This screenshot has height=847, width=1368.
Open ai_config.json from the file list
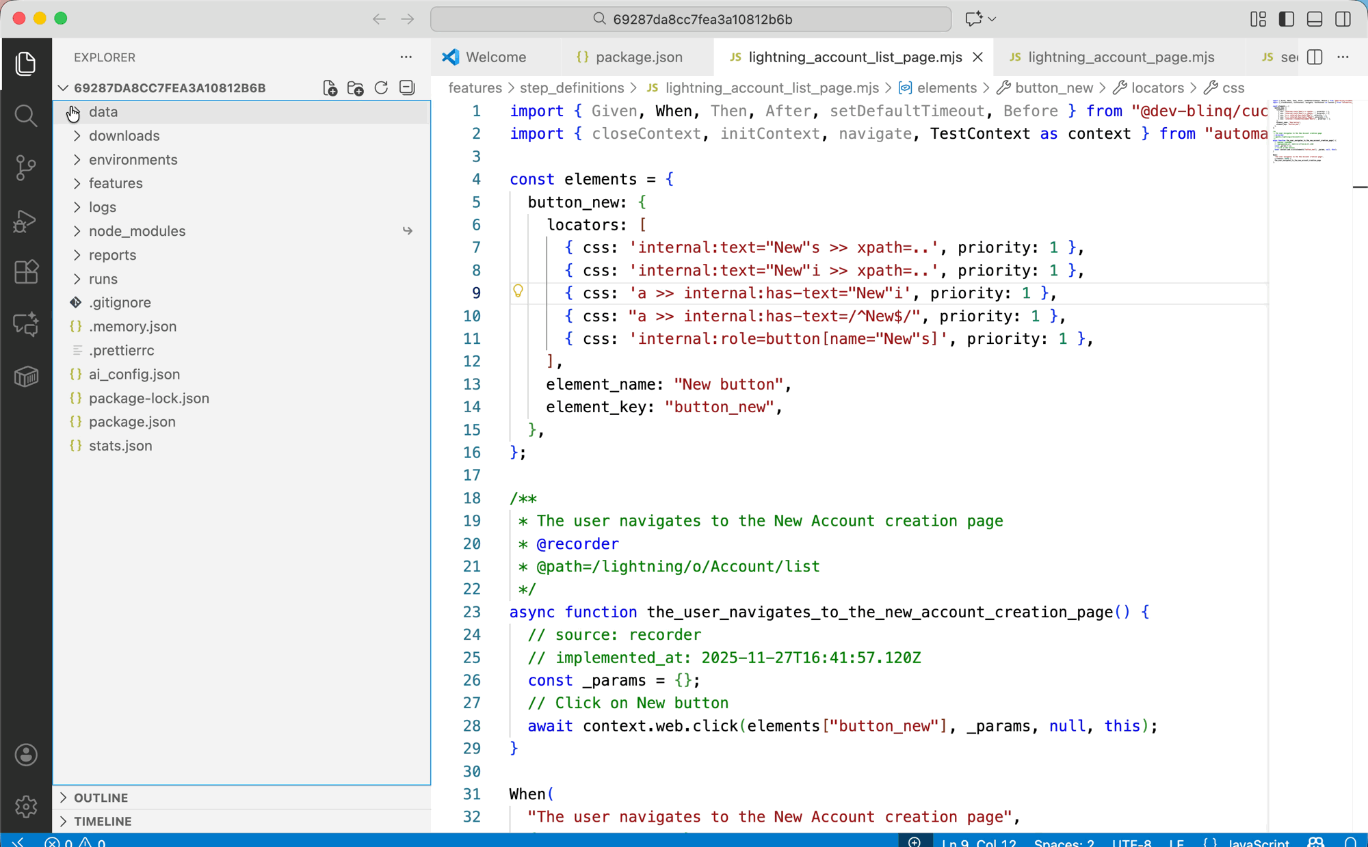[x=134, y=374]
